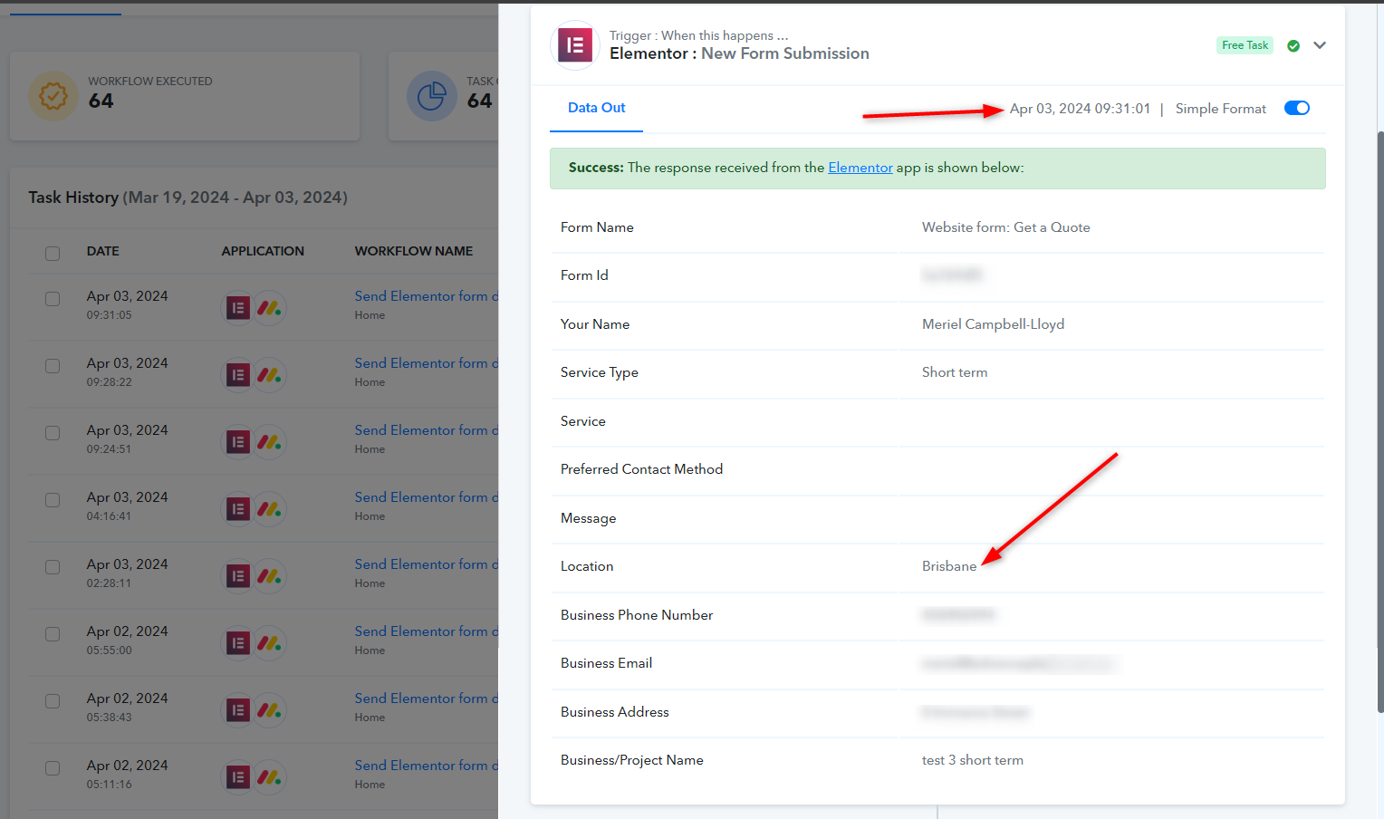
Task: Check the Apr 03 02:28:11 task row
Action: pyautogui.click(x=53, y=567)
